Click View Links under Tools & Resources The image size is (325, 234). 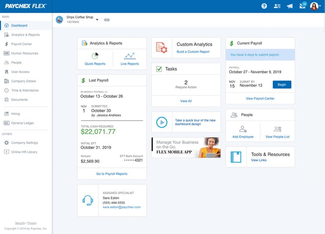click(x=259, y=160)
